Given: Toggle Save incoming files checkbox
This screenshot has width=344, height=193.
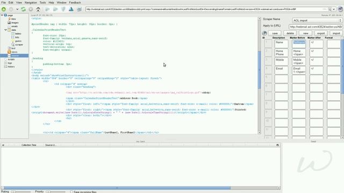Looking at the screenshot, I should click(x=71, y=192).
